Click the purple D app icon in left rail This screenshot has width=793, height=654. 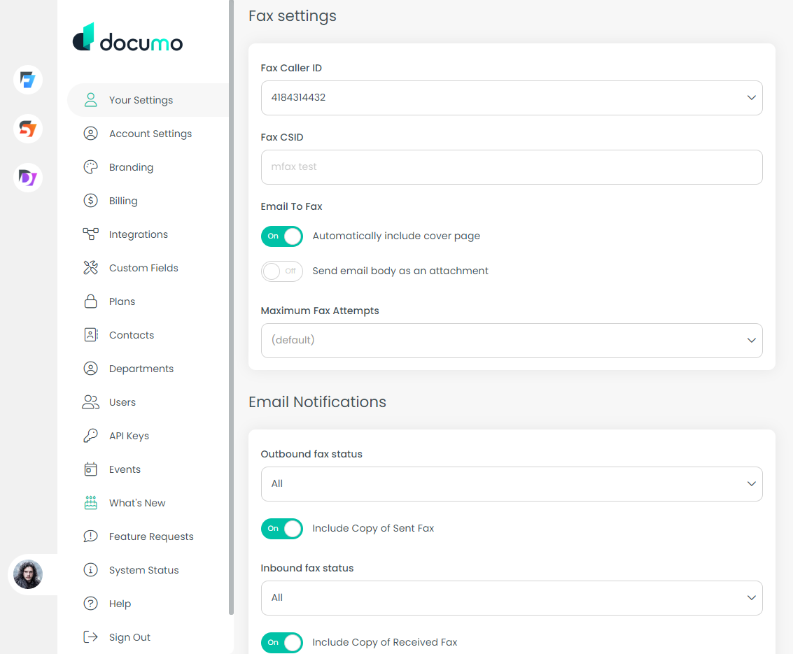[x=28, y=178]
